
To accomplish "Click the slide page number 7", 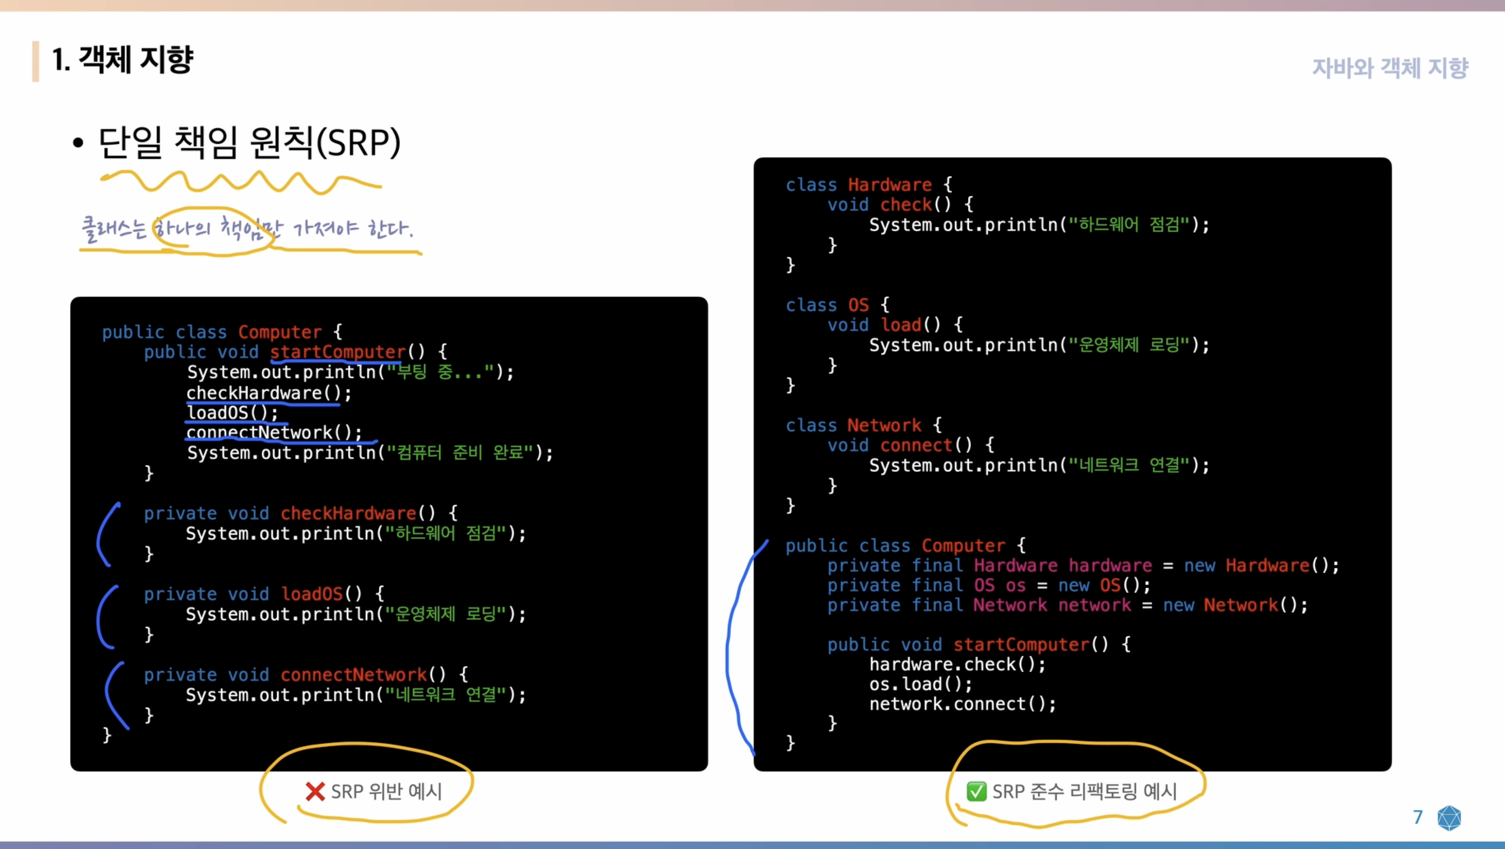I will coord(1418,817).
